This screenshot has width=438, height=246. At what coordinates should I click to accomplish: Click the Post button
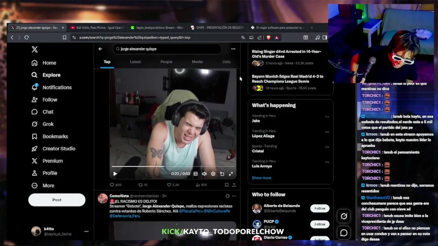click(x=57, y=200)
